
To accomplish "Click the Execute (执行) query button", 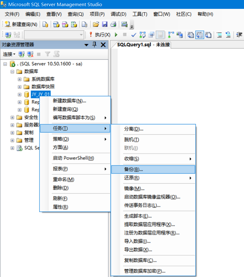I will point(100,35).
